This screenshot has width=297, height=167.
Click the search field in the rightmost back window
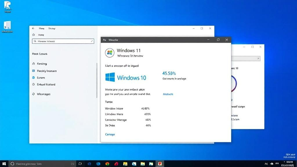point(246,59)
